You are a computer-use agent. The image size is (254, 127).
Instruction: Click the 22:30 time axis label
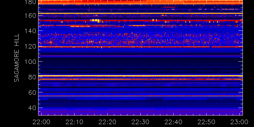pos(140,122)
